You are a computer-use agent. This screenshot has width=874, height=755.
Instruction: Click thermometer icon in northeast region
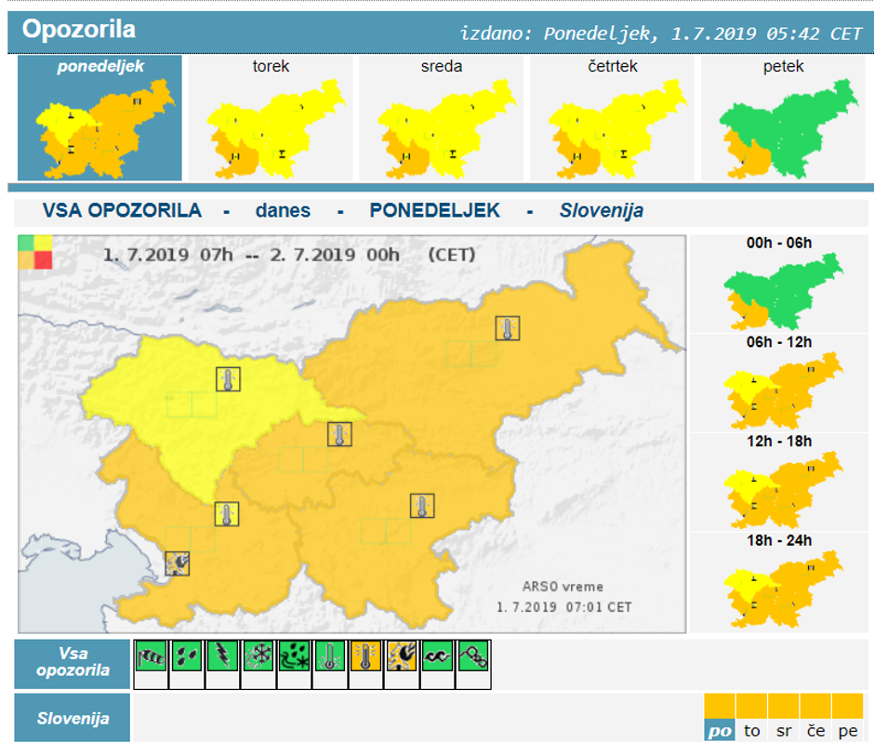tap(507, 328)
